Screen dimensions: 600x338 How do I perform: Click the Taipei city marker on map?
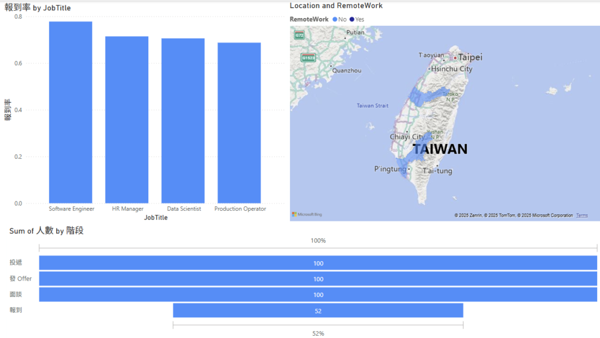click(x=455, y=58)
